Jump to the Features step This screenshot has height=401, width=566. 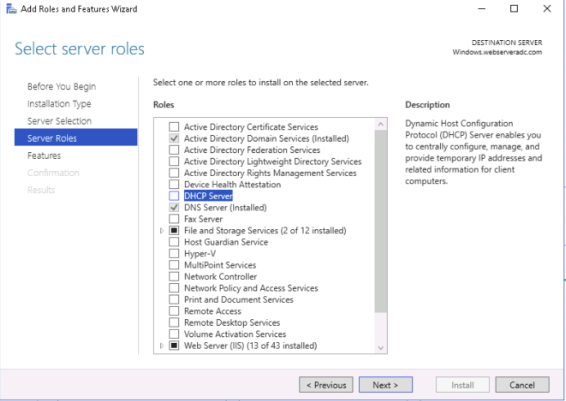point(44,155)
